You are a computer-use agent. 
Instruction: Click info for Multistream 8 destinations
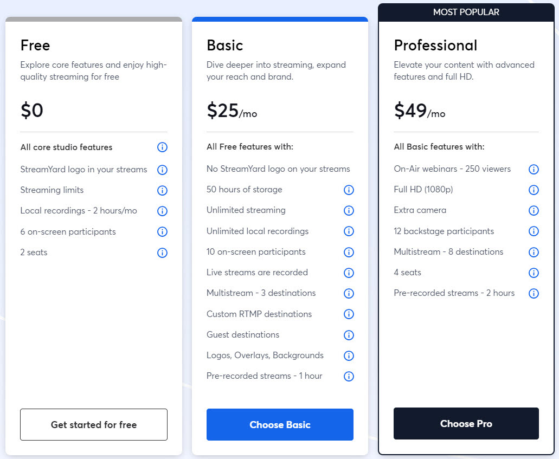(x=534, y=253)
